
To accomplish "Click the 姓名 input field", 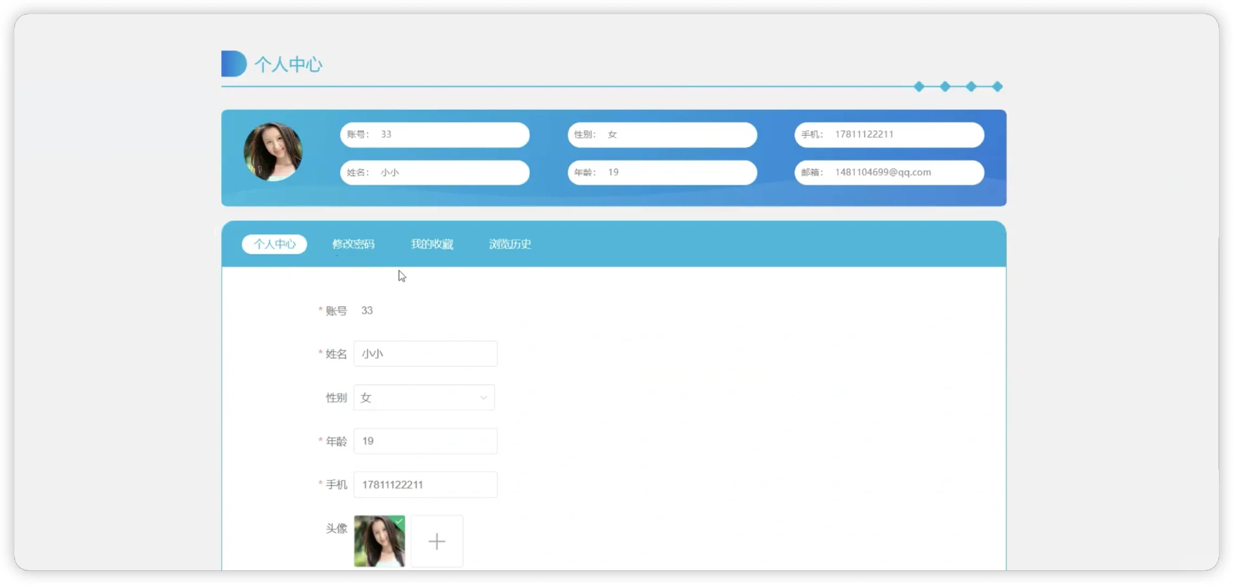I will (x=425, y=354).
